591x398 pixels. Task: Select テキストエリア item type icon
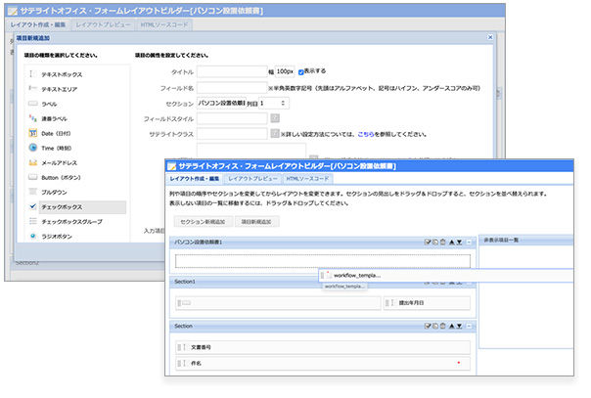[x=32, y=89]
